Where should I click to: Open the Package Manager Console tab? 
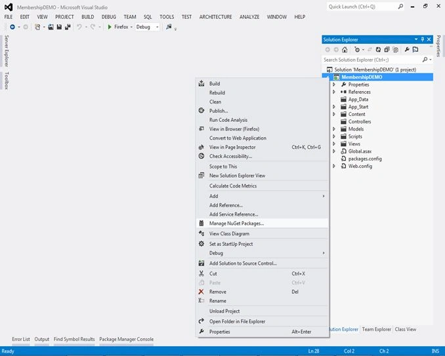coord(126,339)
